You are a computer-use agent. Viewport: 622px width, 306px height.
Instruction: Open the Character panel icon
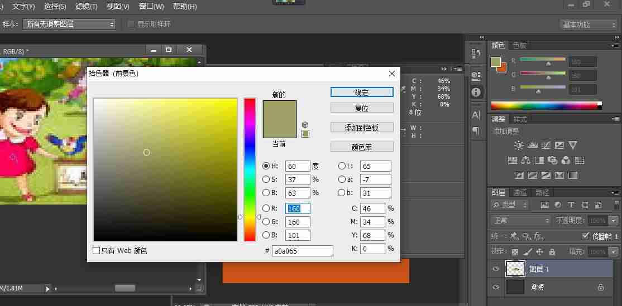tap(476, 115)
